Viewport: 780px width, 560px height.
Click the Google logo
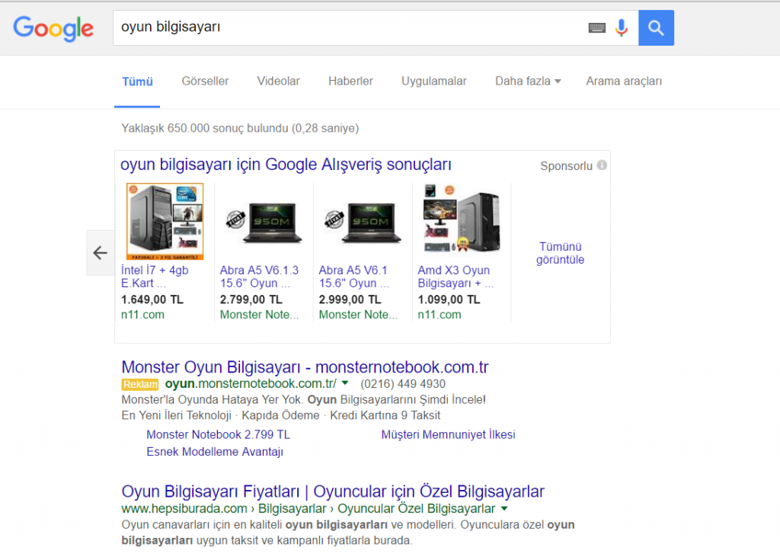click(53, 28)
